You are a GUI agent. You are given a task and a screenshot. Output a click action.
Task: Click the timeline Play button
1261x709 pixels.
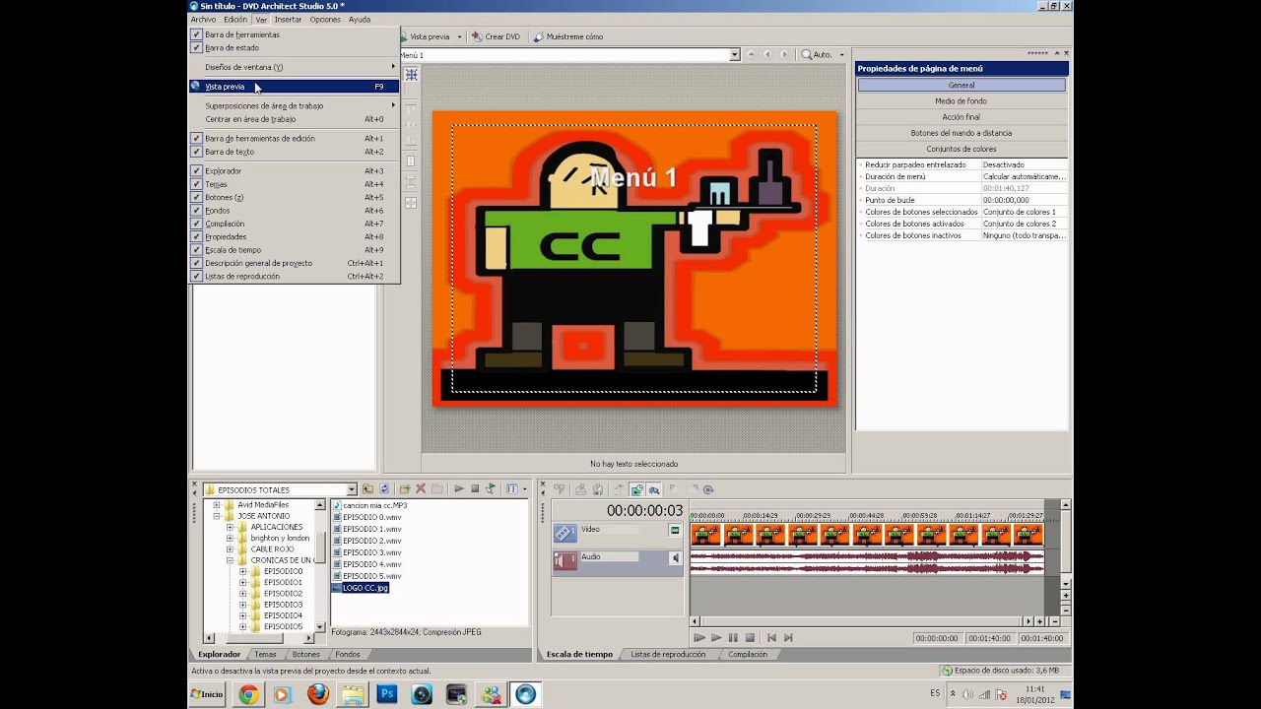point(716,638)
